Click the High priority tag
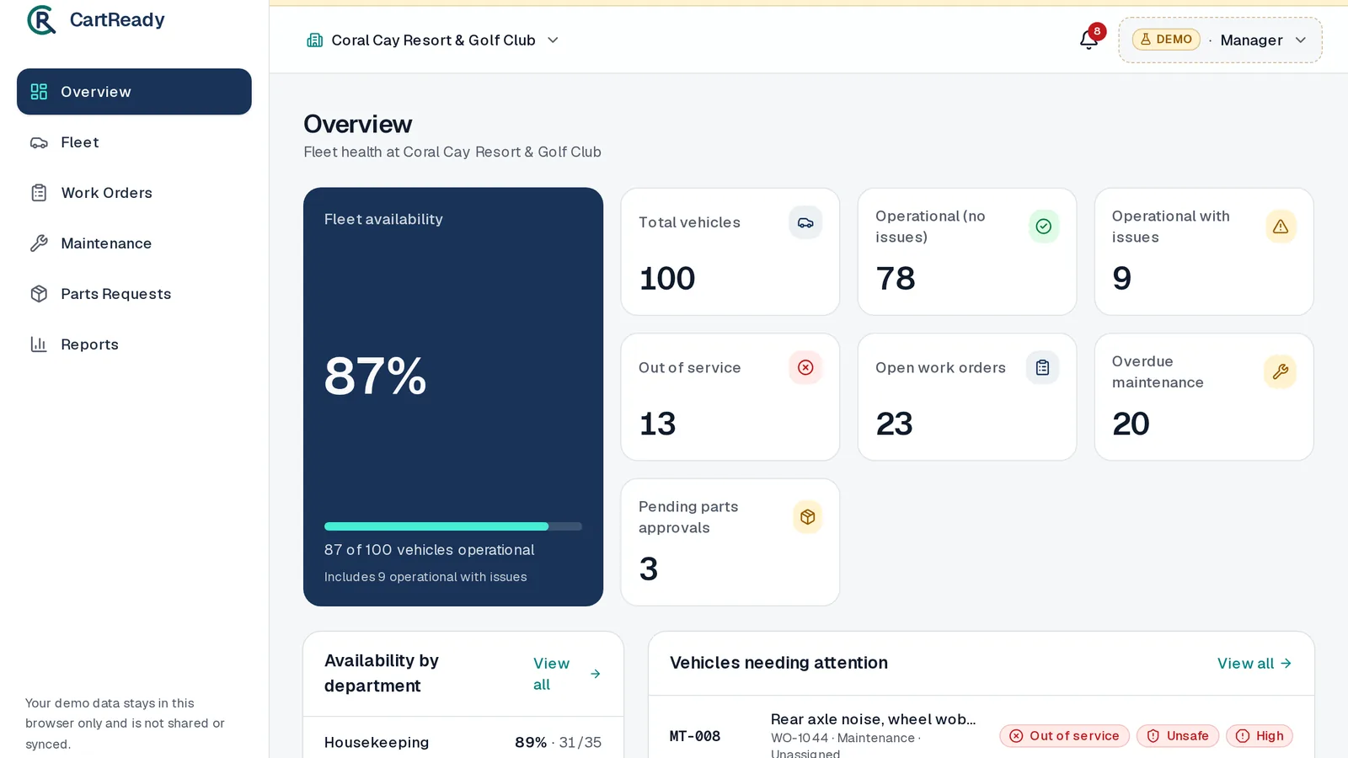 1260,736
